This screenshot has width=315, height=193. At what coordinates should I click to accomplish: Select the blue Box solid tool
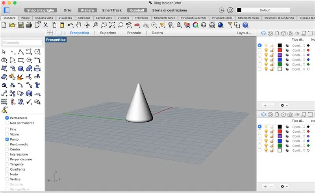click(x=20, y=69)
